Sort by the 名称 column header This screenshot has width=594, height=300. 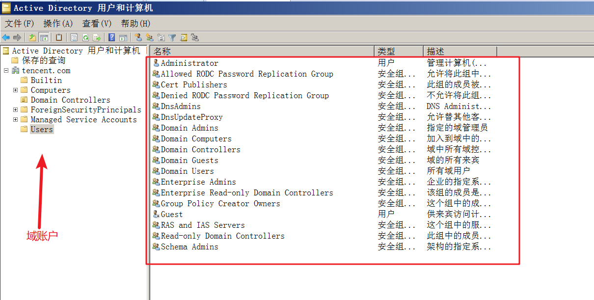point(262,51)
